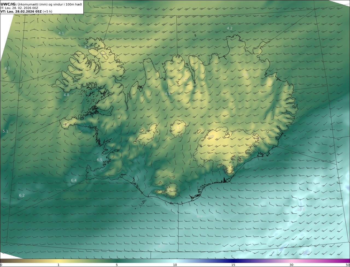Select the 30 tick label on the color scale
Image resolution: width=350 pixels, height=267 pixels.
(x=291, y=265)
